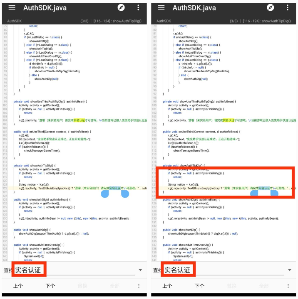Open hamburger menu in right screenshot
Image resolution: width=298 pixels, height=299 pixels.
[x=161, y=8]
